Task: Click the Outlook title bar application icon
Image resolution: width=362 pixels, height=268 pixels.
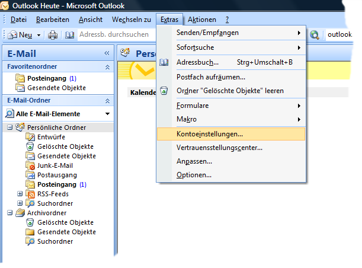Action: (x=5, y=6)
